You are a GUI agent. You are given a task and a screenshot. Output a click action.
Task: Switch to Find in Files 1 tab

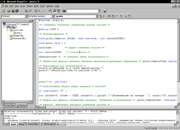point(33,125)
